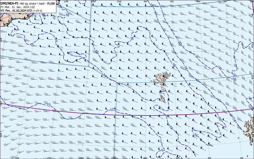This screenshot has height=159, width=254.
Task: Click the '2W' longitude label on the bottom edge
Action: [242, 158]
